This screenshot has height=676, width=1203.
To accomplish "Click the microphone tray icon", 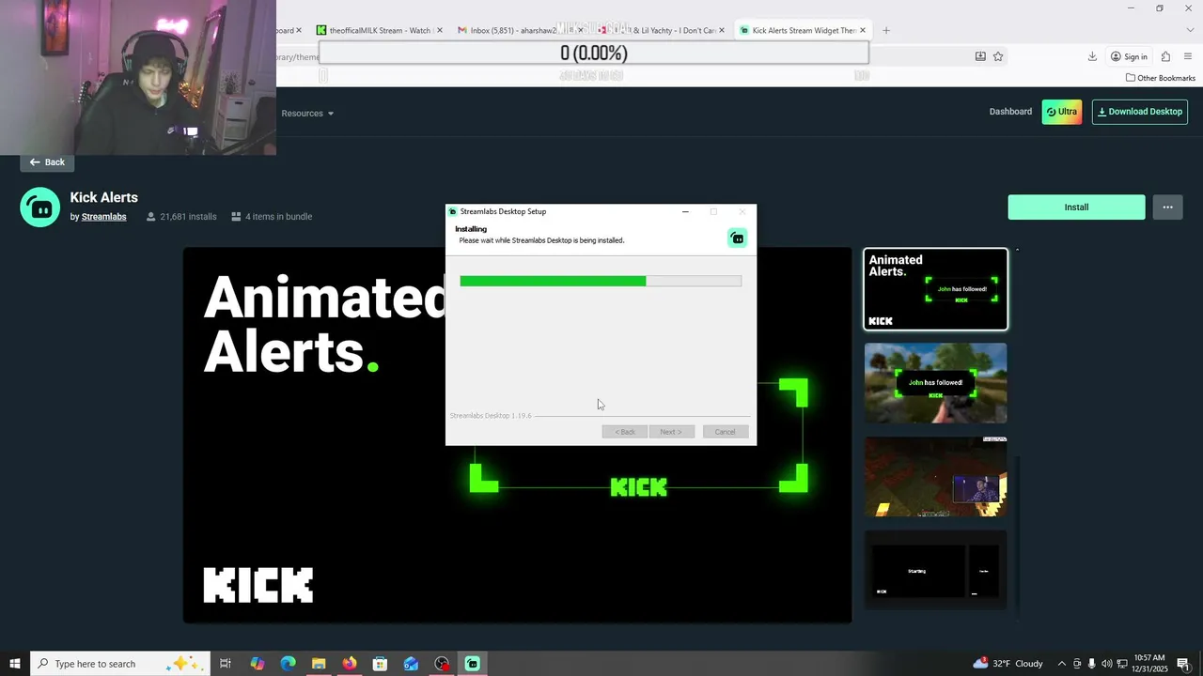I will (x=1091, y=664).
